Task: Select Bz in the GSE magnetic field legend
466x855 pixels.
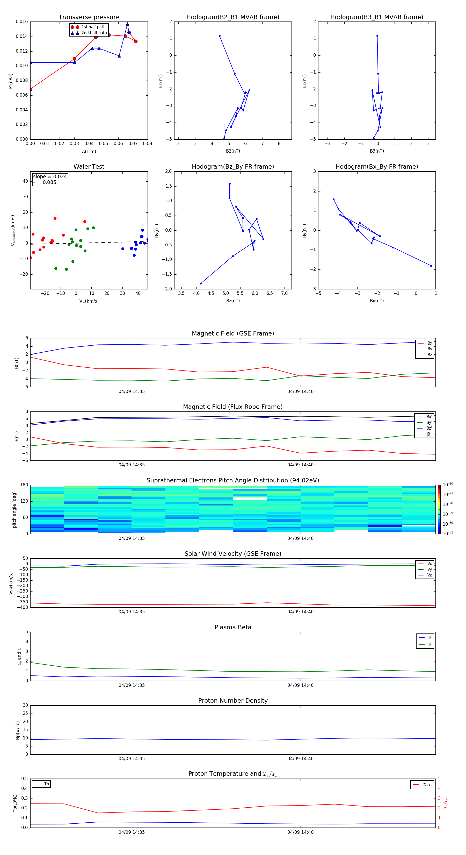Action: coord(425,355)
